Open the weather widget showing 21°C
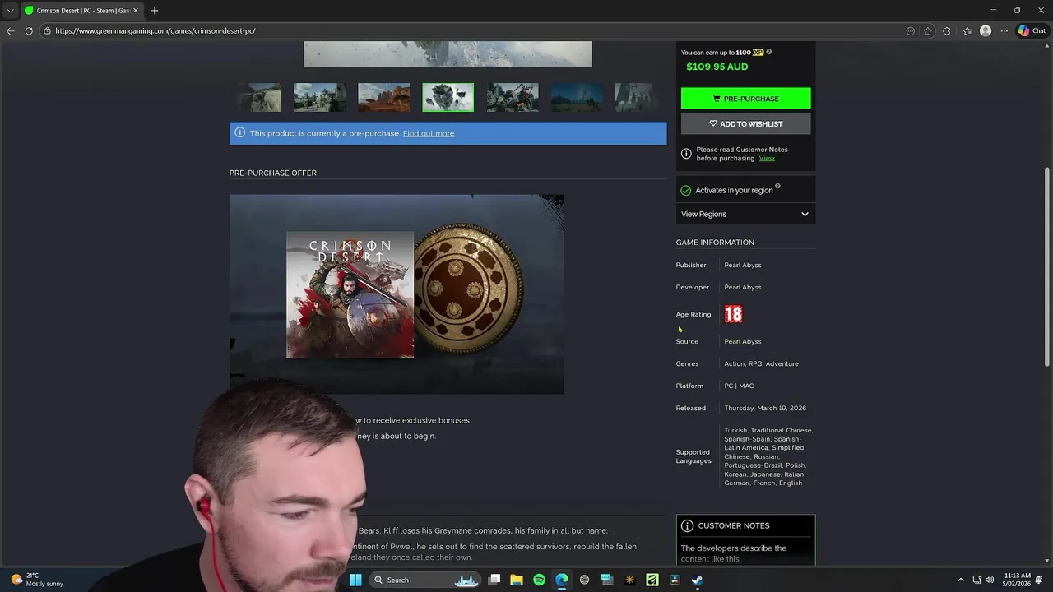The height and width of the screenshot is (592, 1053). point(37,580)
